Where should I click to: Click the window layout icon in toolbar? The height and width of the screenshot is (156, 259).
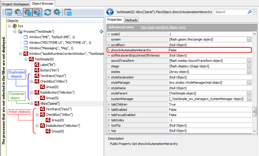(x=68, y=12)
